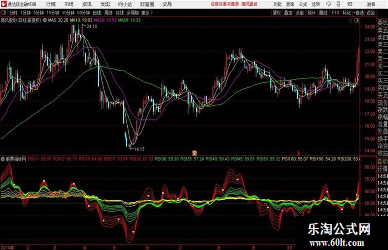Switch to 周线 weekly tab
This screenshot has width=388, height=250.
point(108,13)
